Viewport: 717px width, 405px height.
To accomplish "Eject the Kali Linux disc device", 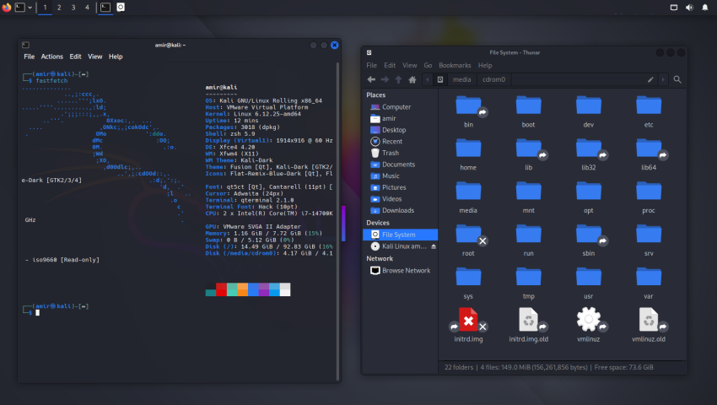I will (434, 246).
